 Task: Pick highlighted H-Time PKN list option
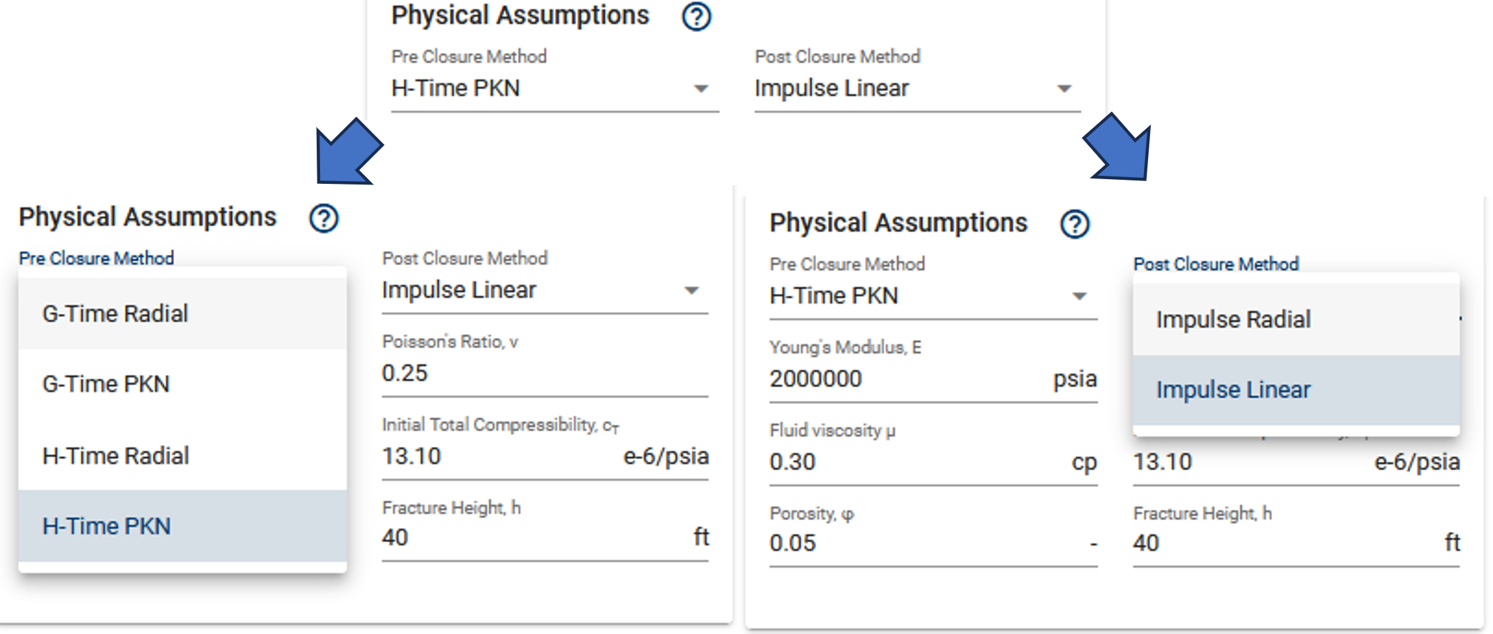183,526
